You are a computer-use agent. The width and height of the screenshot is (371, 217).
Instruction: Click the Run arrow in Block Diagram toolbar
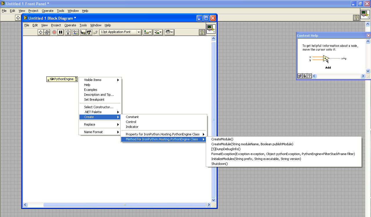point(41,32)
